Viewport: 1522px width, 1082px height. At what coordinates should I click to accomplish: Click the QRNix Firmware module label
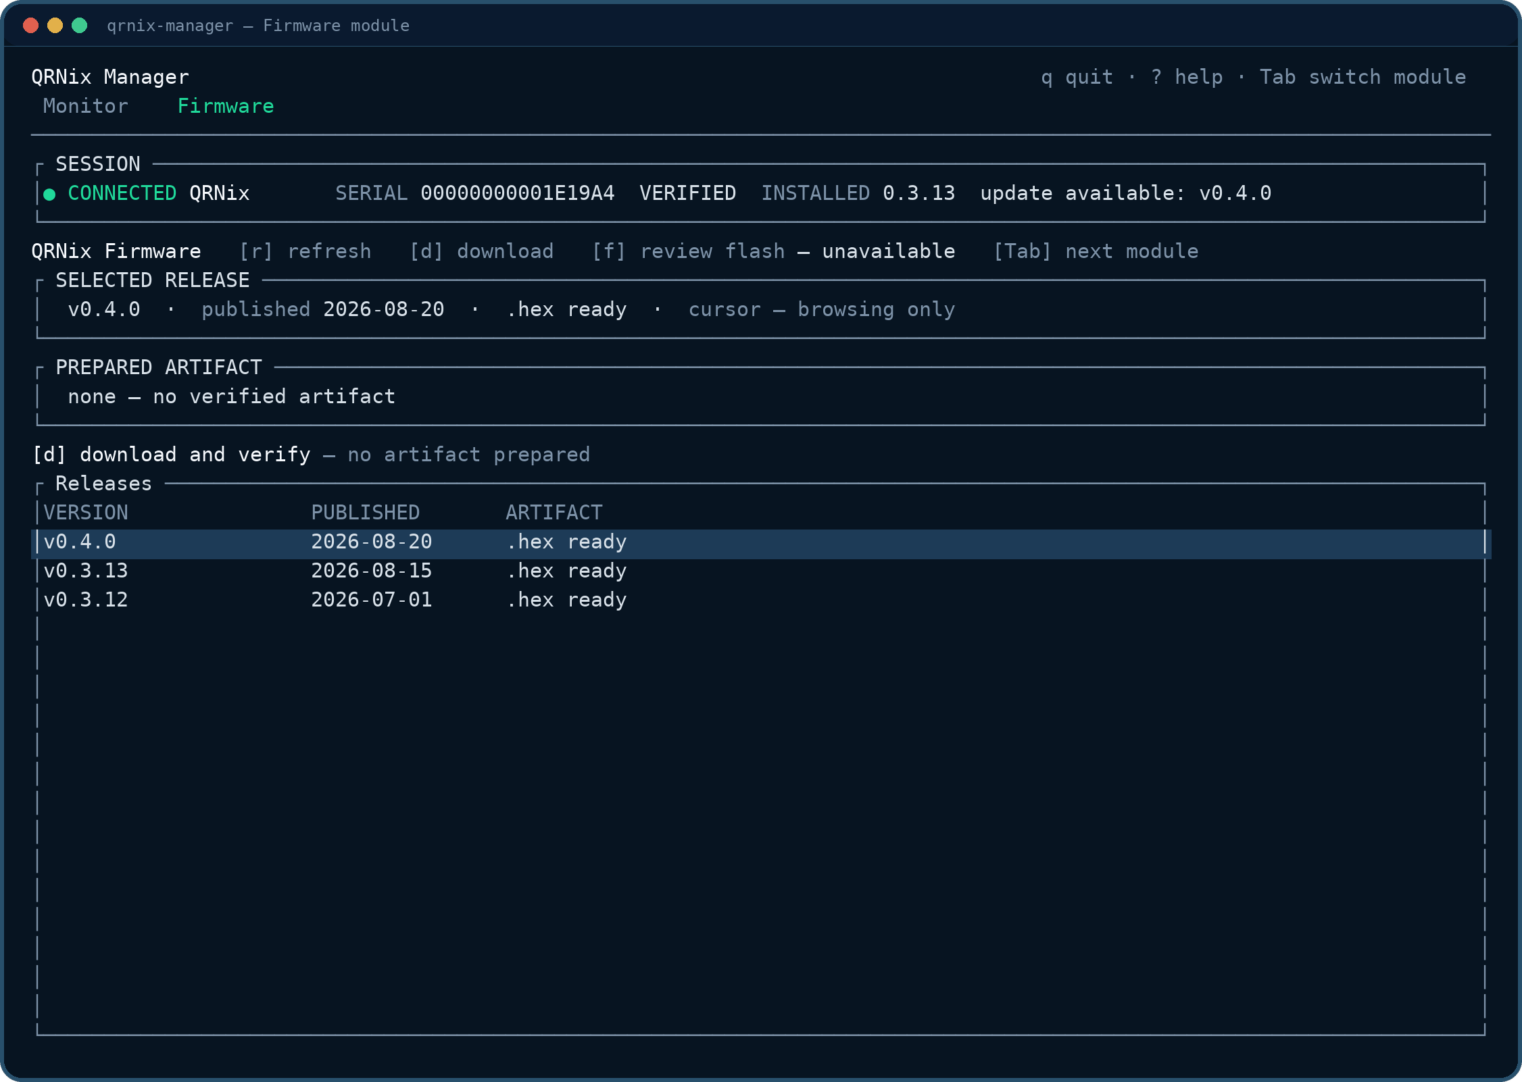tap(116, 251)
